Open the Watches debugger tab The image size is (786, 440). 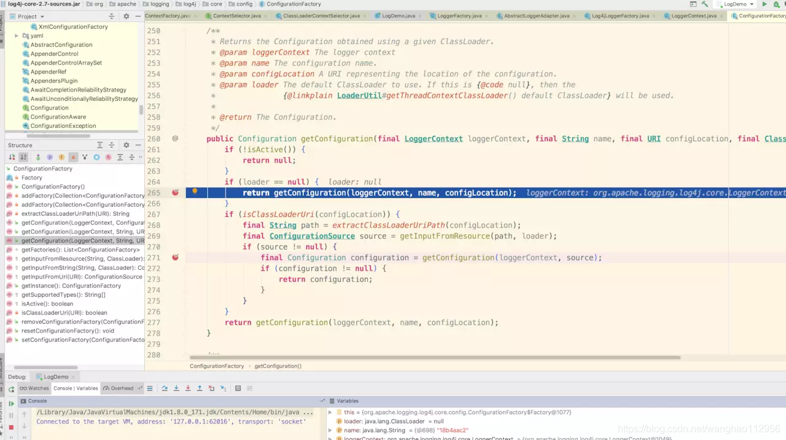[34, 388]
